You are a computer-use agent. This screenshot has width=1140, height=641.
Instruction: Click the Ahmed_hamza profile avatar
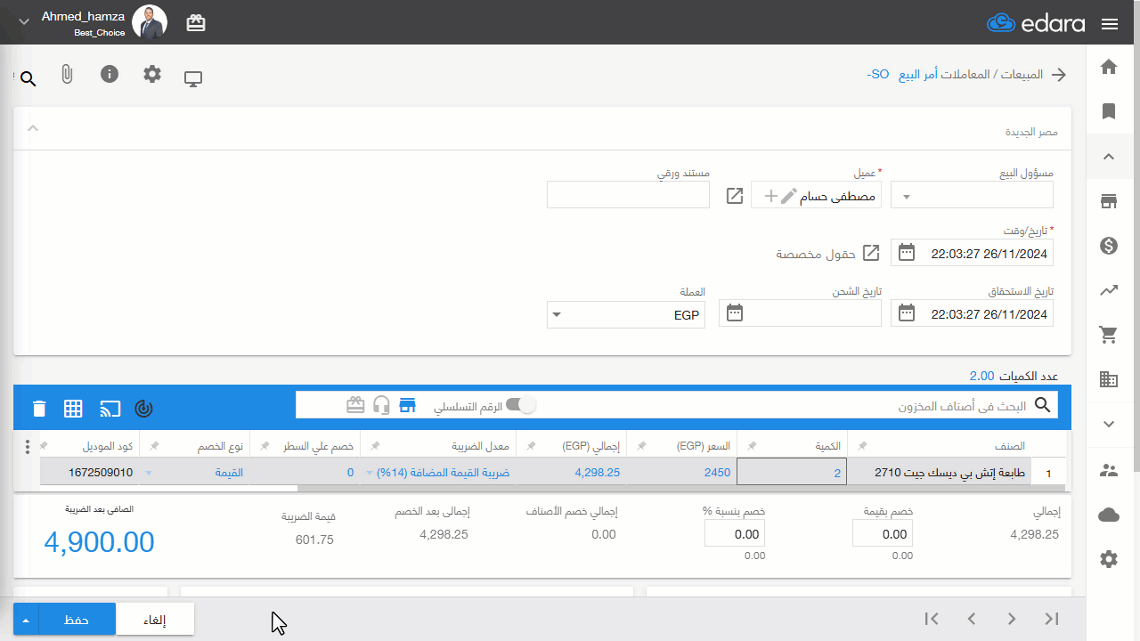pyautogui.click(x=150, y=22)
